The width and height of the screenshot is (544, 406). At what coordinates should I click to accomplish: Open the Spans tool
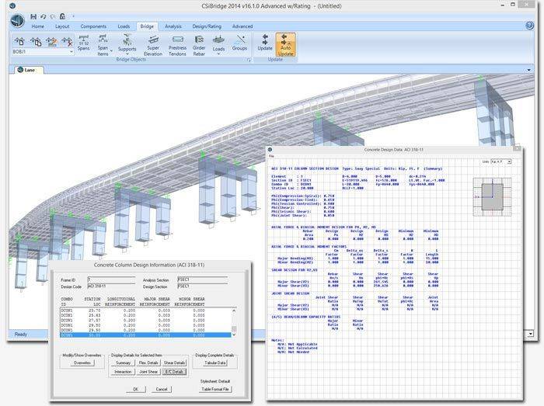click(84, 43)
